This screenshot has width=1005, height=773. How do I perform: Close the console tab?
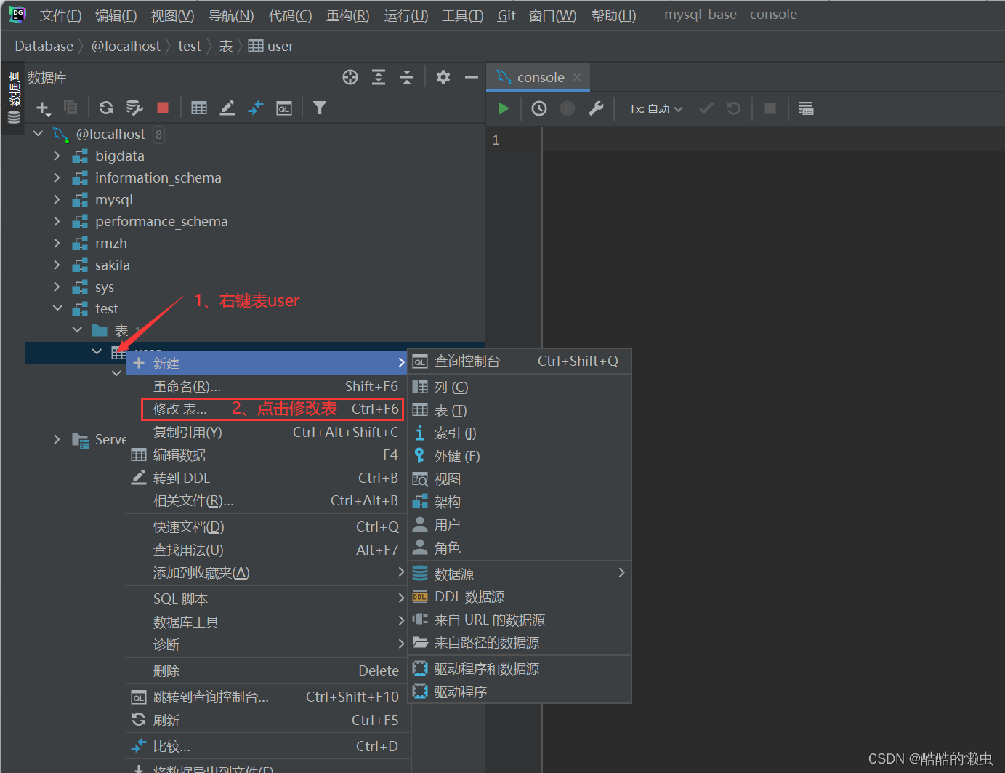pos(577,77)
